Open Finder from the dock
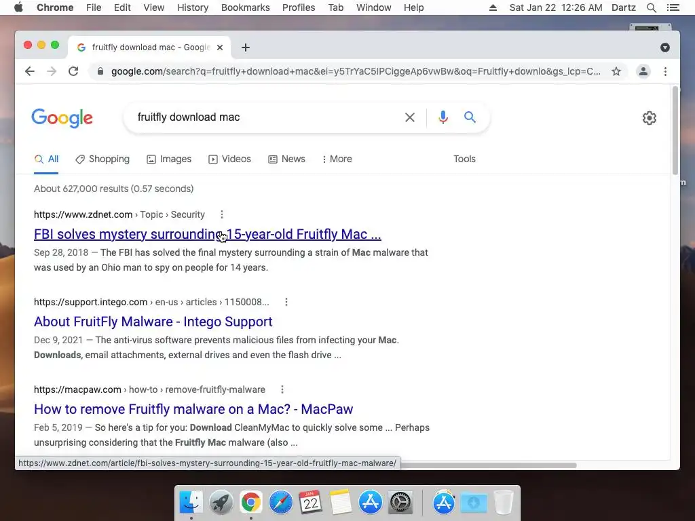 point(191,502)
